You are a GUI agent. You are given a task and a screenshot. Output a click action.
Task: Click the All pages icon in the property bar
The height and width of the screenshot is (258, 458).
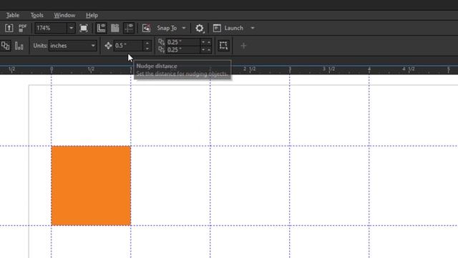point(5,46)
